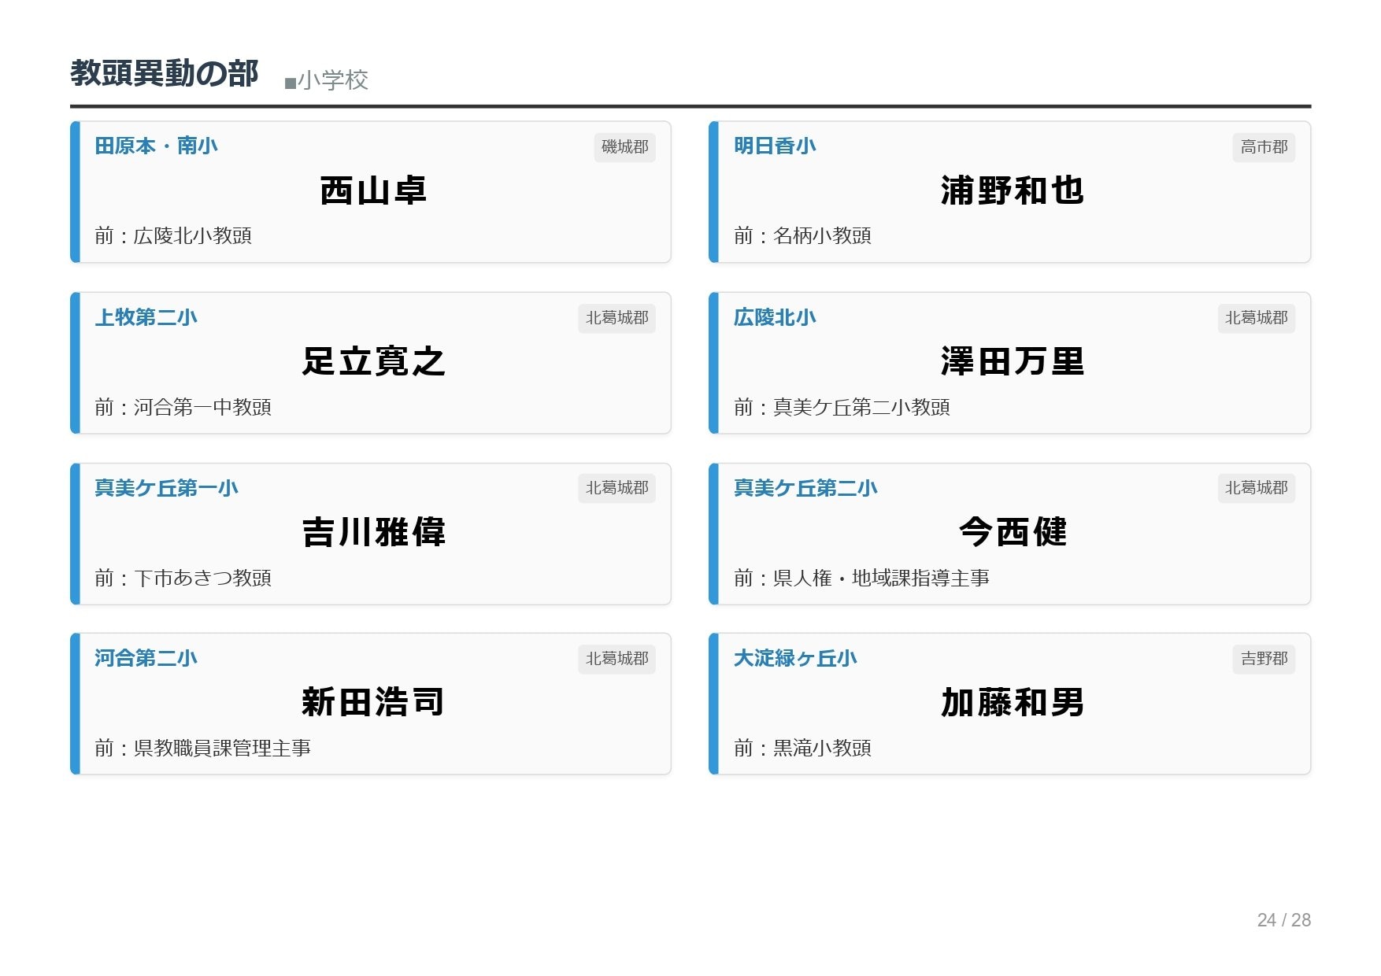Select the name 足立寛之

[373, 362]
